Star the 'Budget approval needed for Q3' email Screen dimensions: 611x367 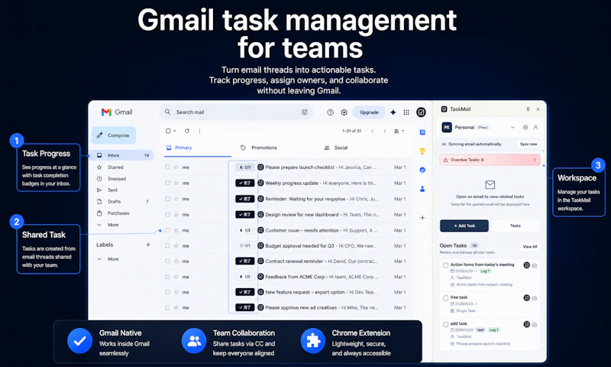pyautogui.click(x=176, y=245)
